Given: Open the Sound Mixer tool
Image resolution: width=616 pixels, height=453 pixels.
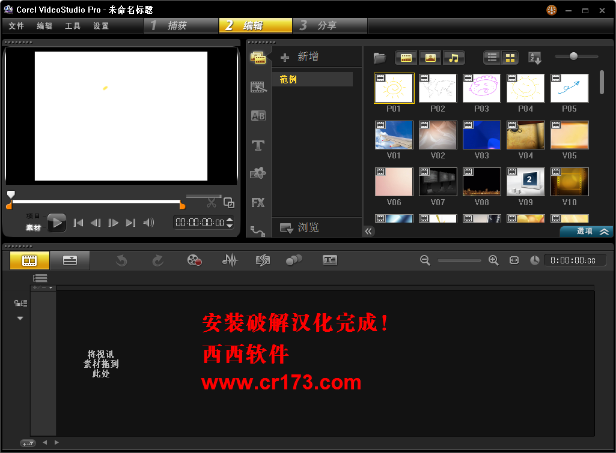Looking at the screenshot, I should coord(230,260).
